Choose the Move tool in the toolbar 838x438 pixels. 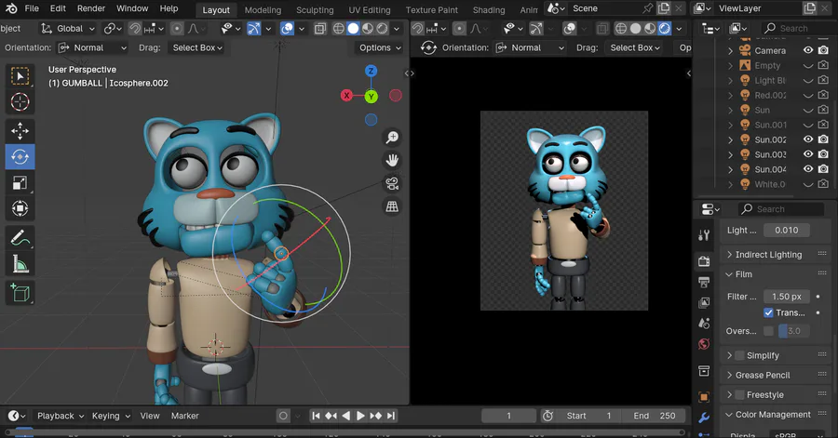point(20,131)
